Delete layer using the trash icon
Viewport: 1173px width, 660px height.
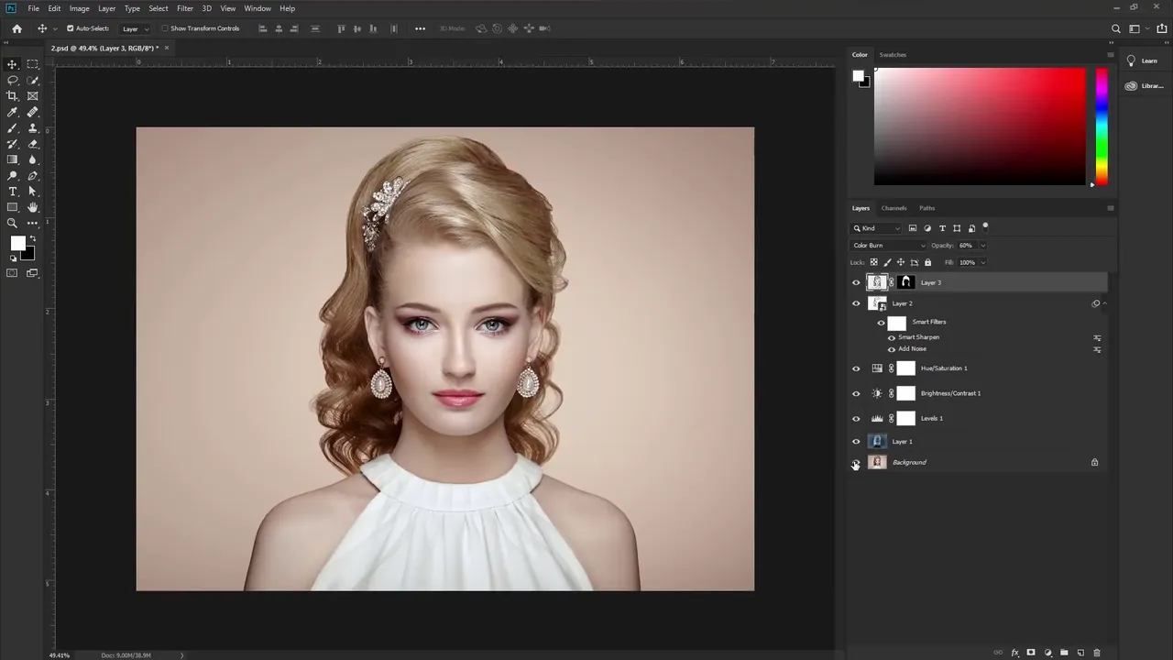(x=1096, y=653)
